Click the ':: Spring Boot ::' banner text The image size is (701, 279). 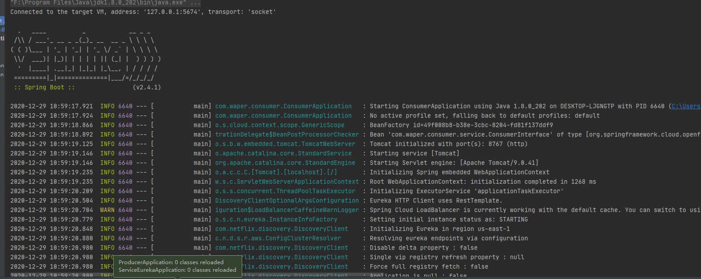tap(44, 87)
